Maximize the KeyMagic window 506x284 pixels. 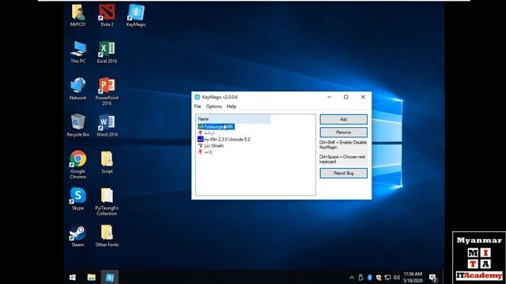346,97
